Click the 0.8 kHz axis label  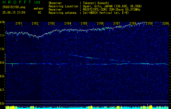tap(2, 76)
